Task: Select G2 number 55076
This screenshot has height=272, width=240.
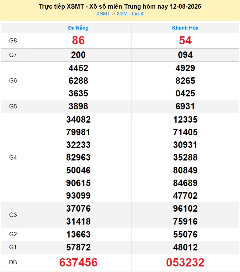Action: pyautogui.click(x=185, y=234)
